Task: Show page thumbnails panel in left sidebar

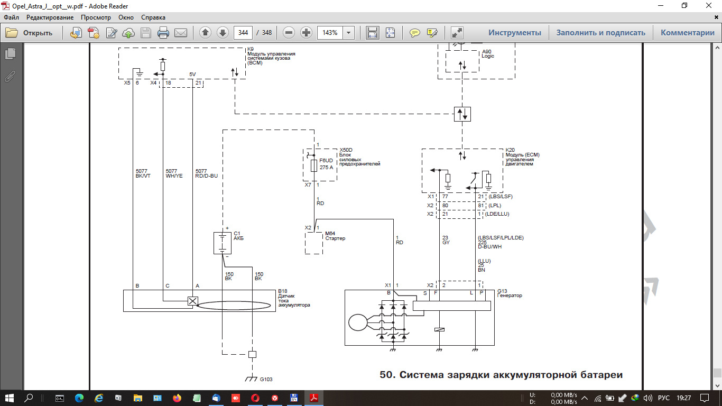Action: [x=10, y=54]
